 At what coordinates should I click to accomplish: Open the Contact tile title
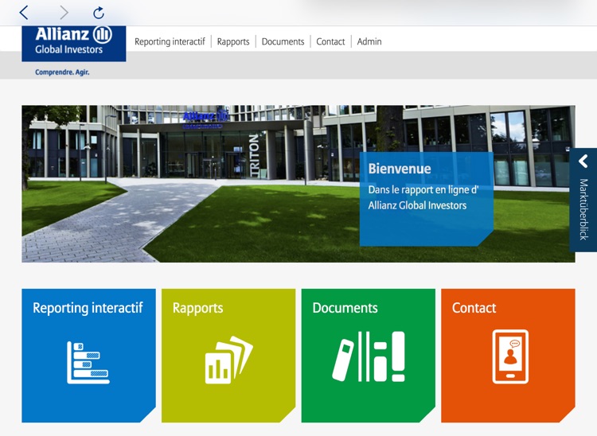click(x=474, y=308)
